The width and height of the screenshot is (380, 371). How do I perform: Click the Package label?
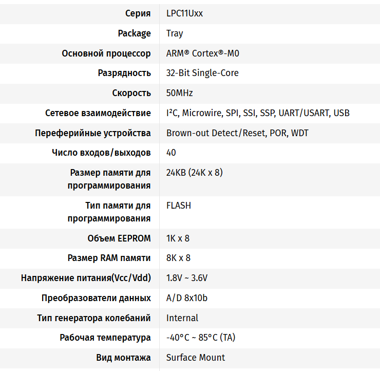point(134,33)
